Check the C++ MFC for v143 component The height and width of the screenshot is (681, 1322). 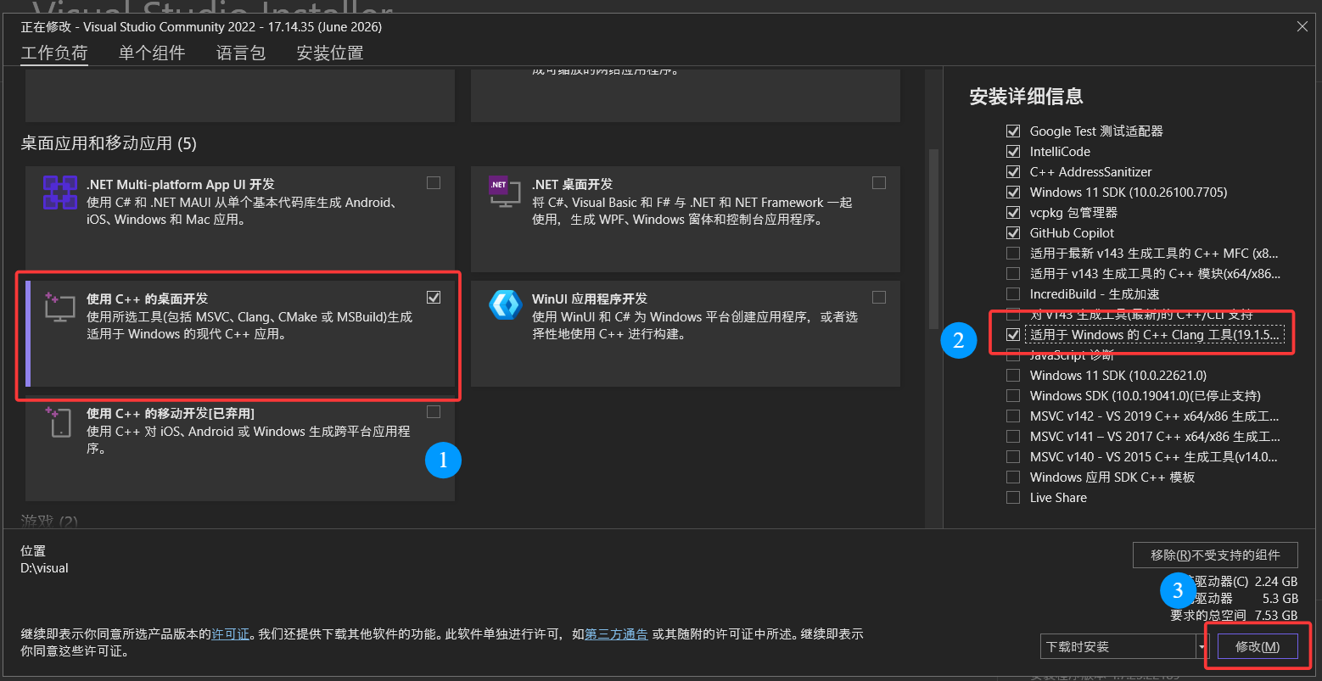click(1012, 254)
